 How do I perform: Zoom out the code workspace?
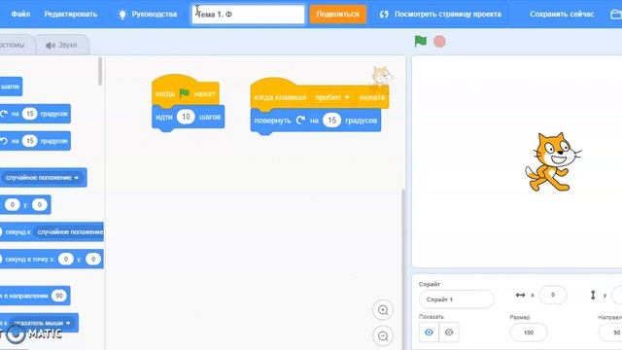coord(383,336)
